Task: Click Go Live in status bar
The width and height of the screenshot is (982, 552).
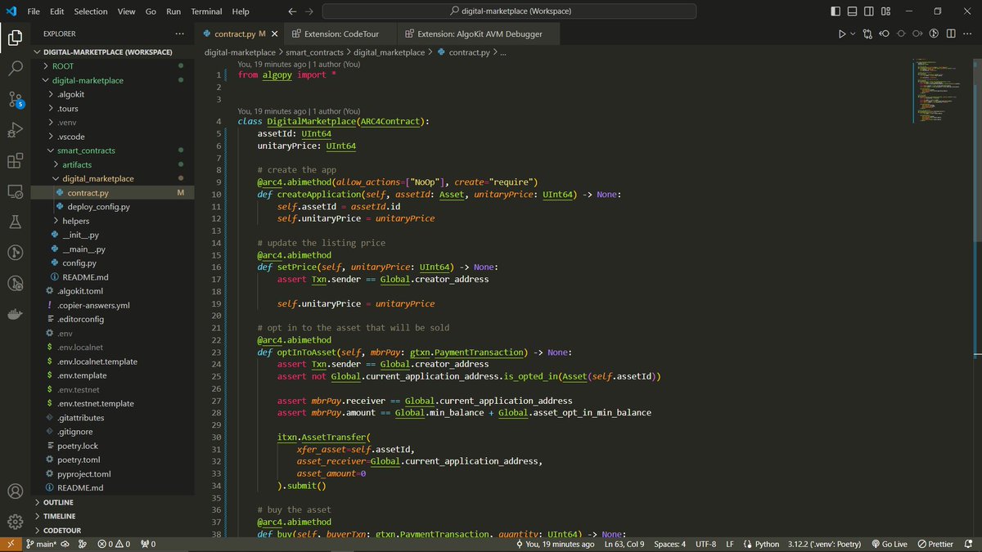Action: (890, 544)
